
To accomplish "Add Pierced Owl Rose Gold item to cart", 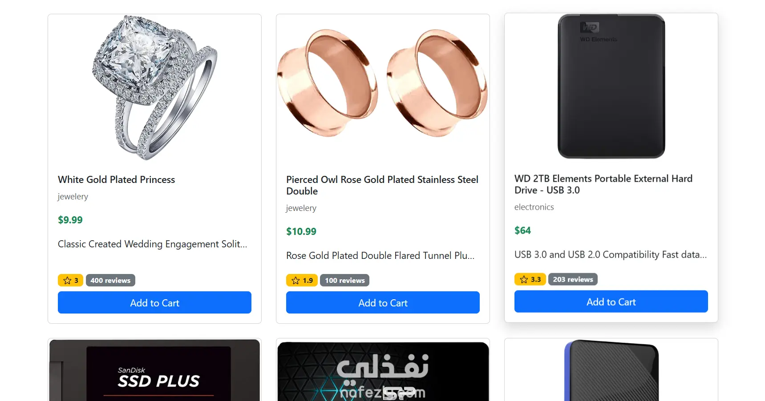I will pos(383,302).
